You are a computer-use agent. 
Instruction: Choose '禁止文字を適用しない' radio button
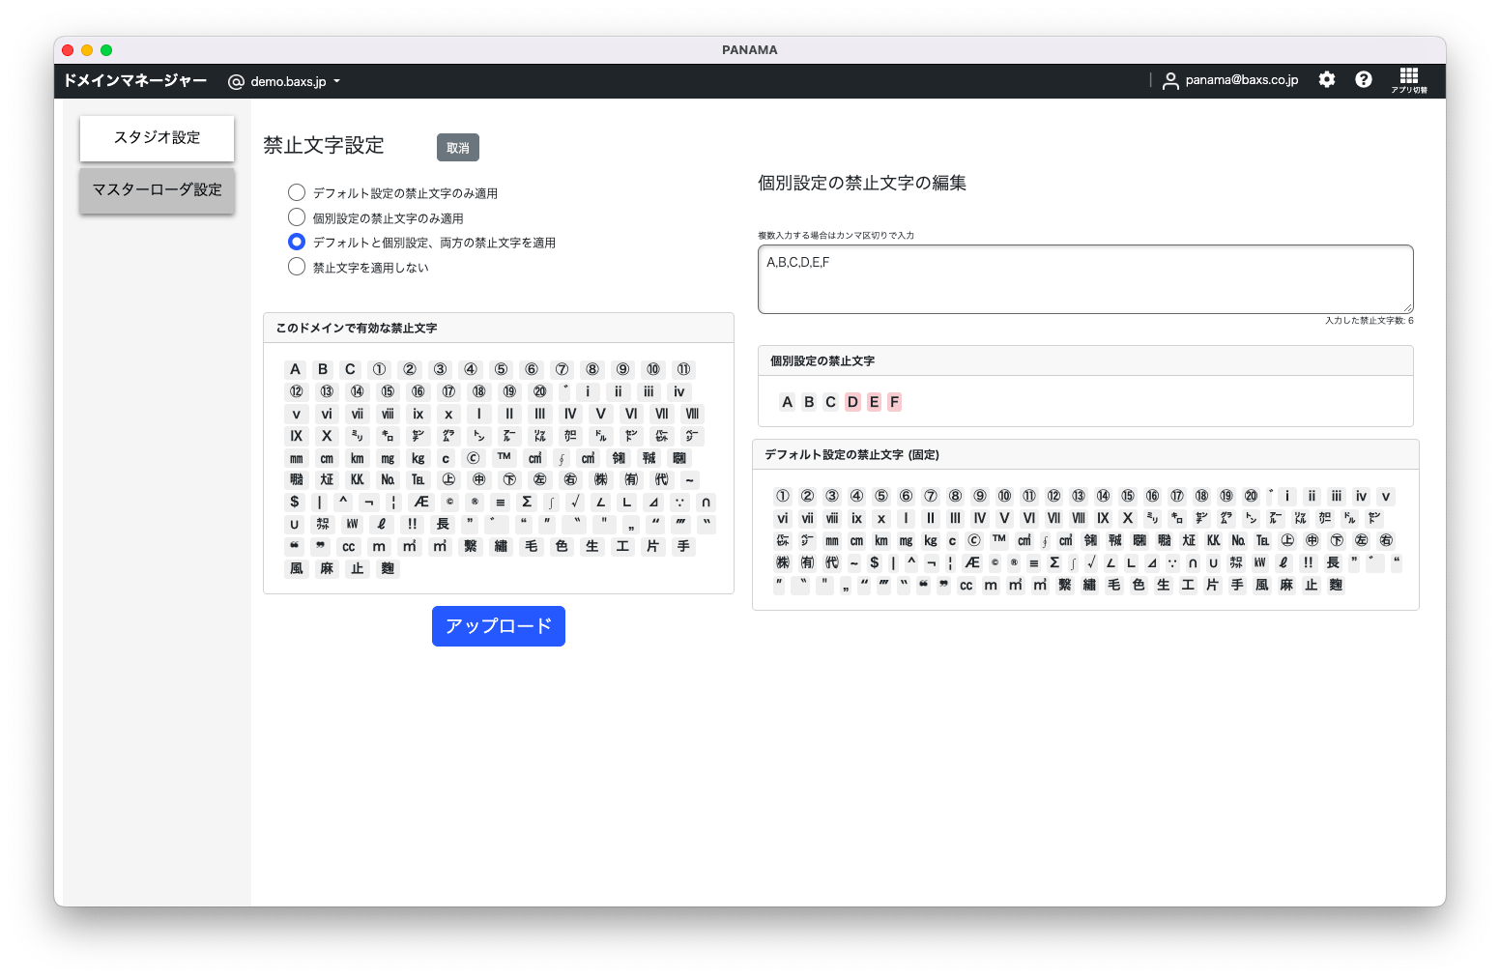pos(297,267)
